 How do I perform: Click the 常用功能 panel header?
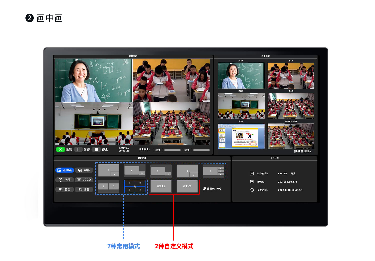point(142,158)
